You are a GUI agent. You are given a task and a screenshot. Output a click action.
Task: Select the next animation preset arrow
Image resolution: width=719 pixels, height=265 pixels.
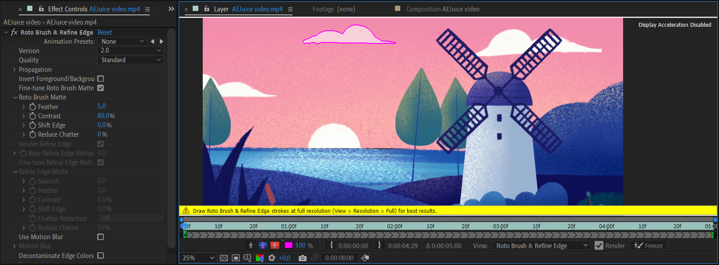pos(162,42)
